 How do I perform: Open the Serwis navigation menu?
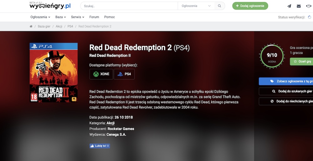coord(78,17)
